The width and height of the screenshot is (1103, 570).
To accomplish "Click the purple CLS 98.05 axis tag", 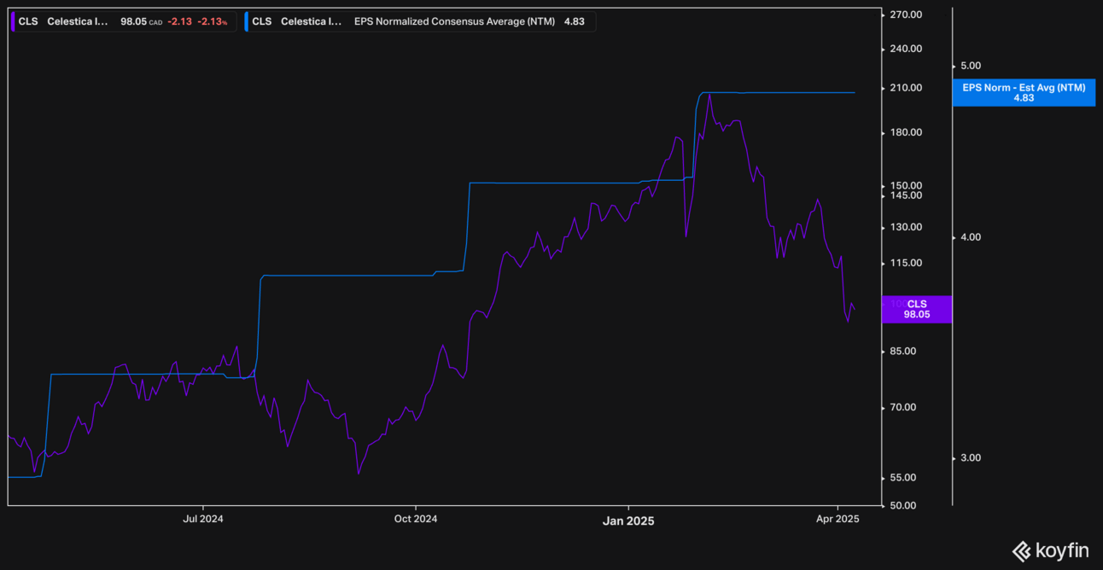I will (917, 309).
